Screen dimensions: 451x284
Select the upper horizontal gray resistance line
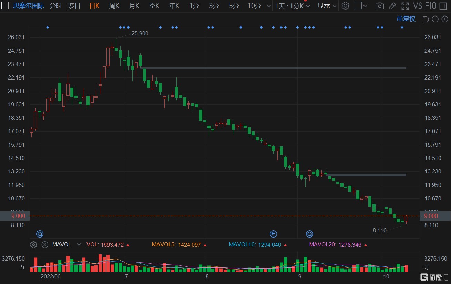(273, 68)
